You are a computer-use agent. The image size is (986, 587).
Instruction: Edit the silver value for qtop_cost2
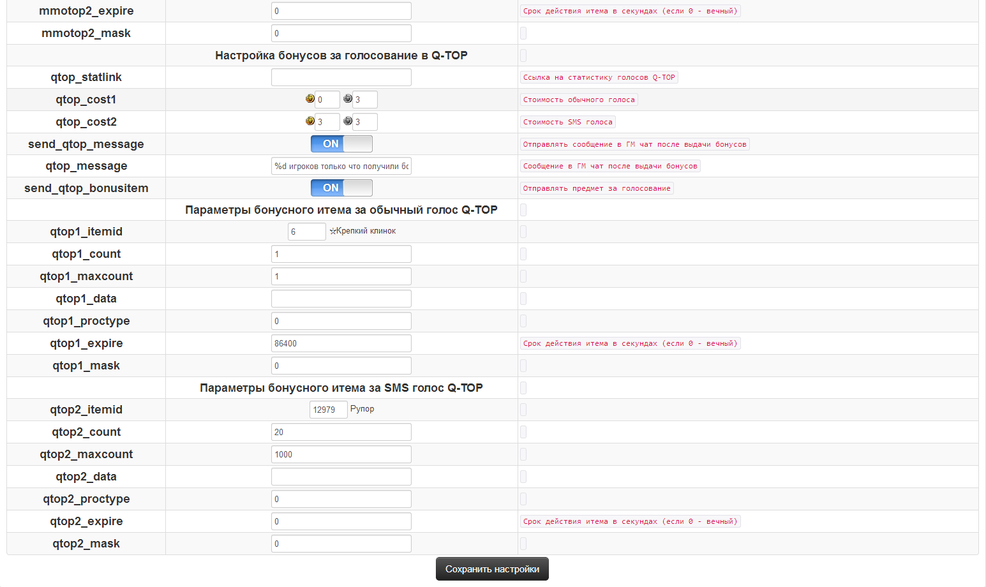tap(365, 122)
